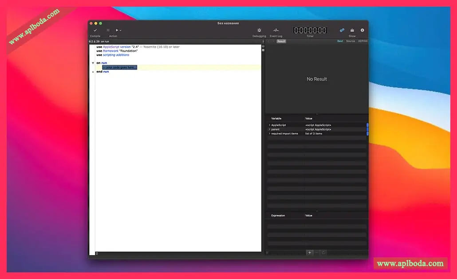Click the Value header of expressions table
Image resolution: width=457 pixels, height=279 pixels.
(309, 216)
